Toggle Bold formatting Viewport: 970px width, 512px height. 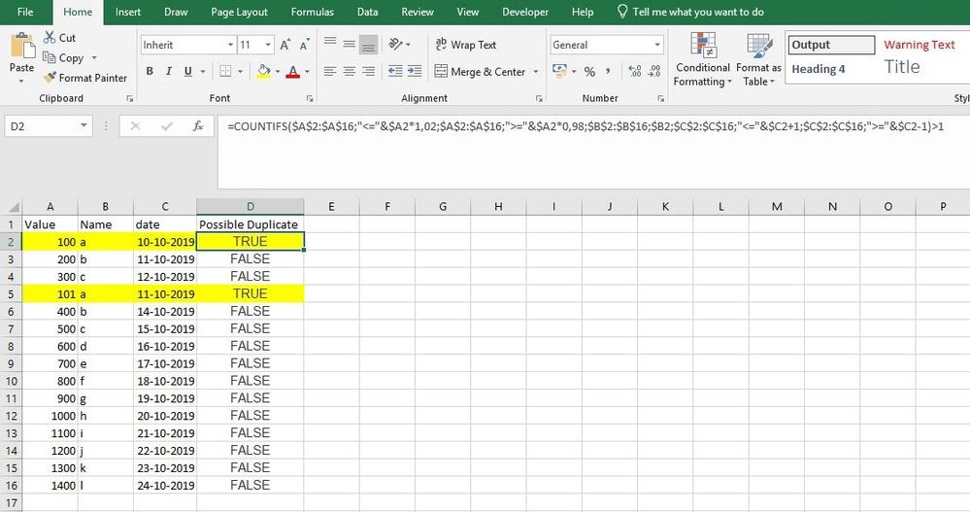coord(150,71)
